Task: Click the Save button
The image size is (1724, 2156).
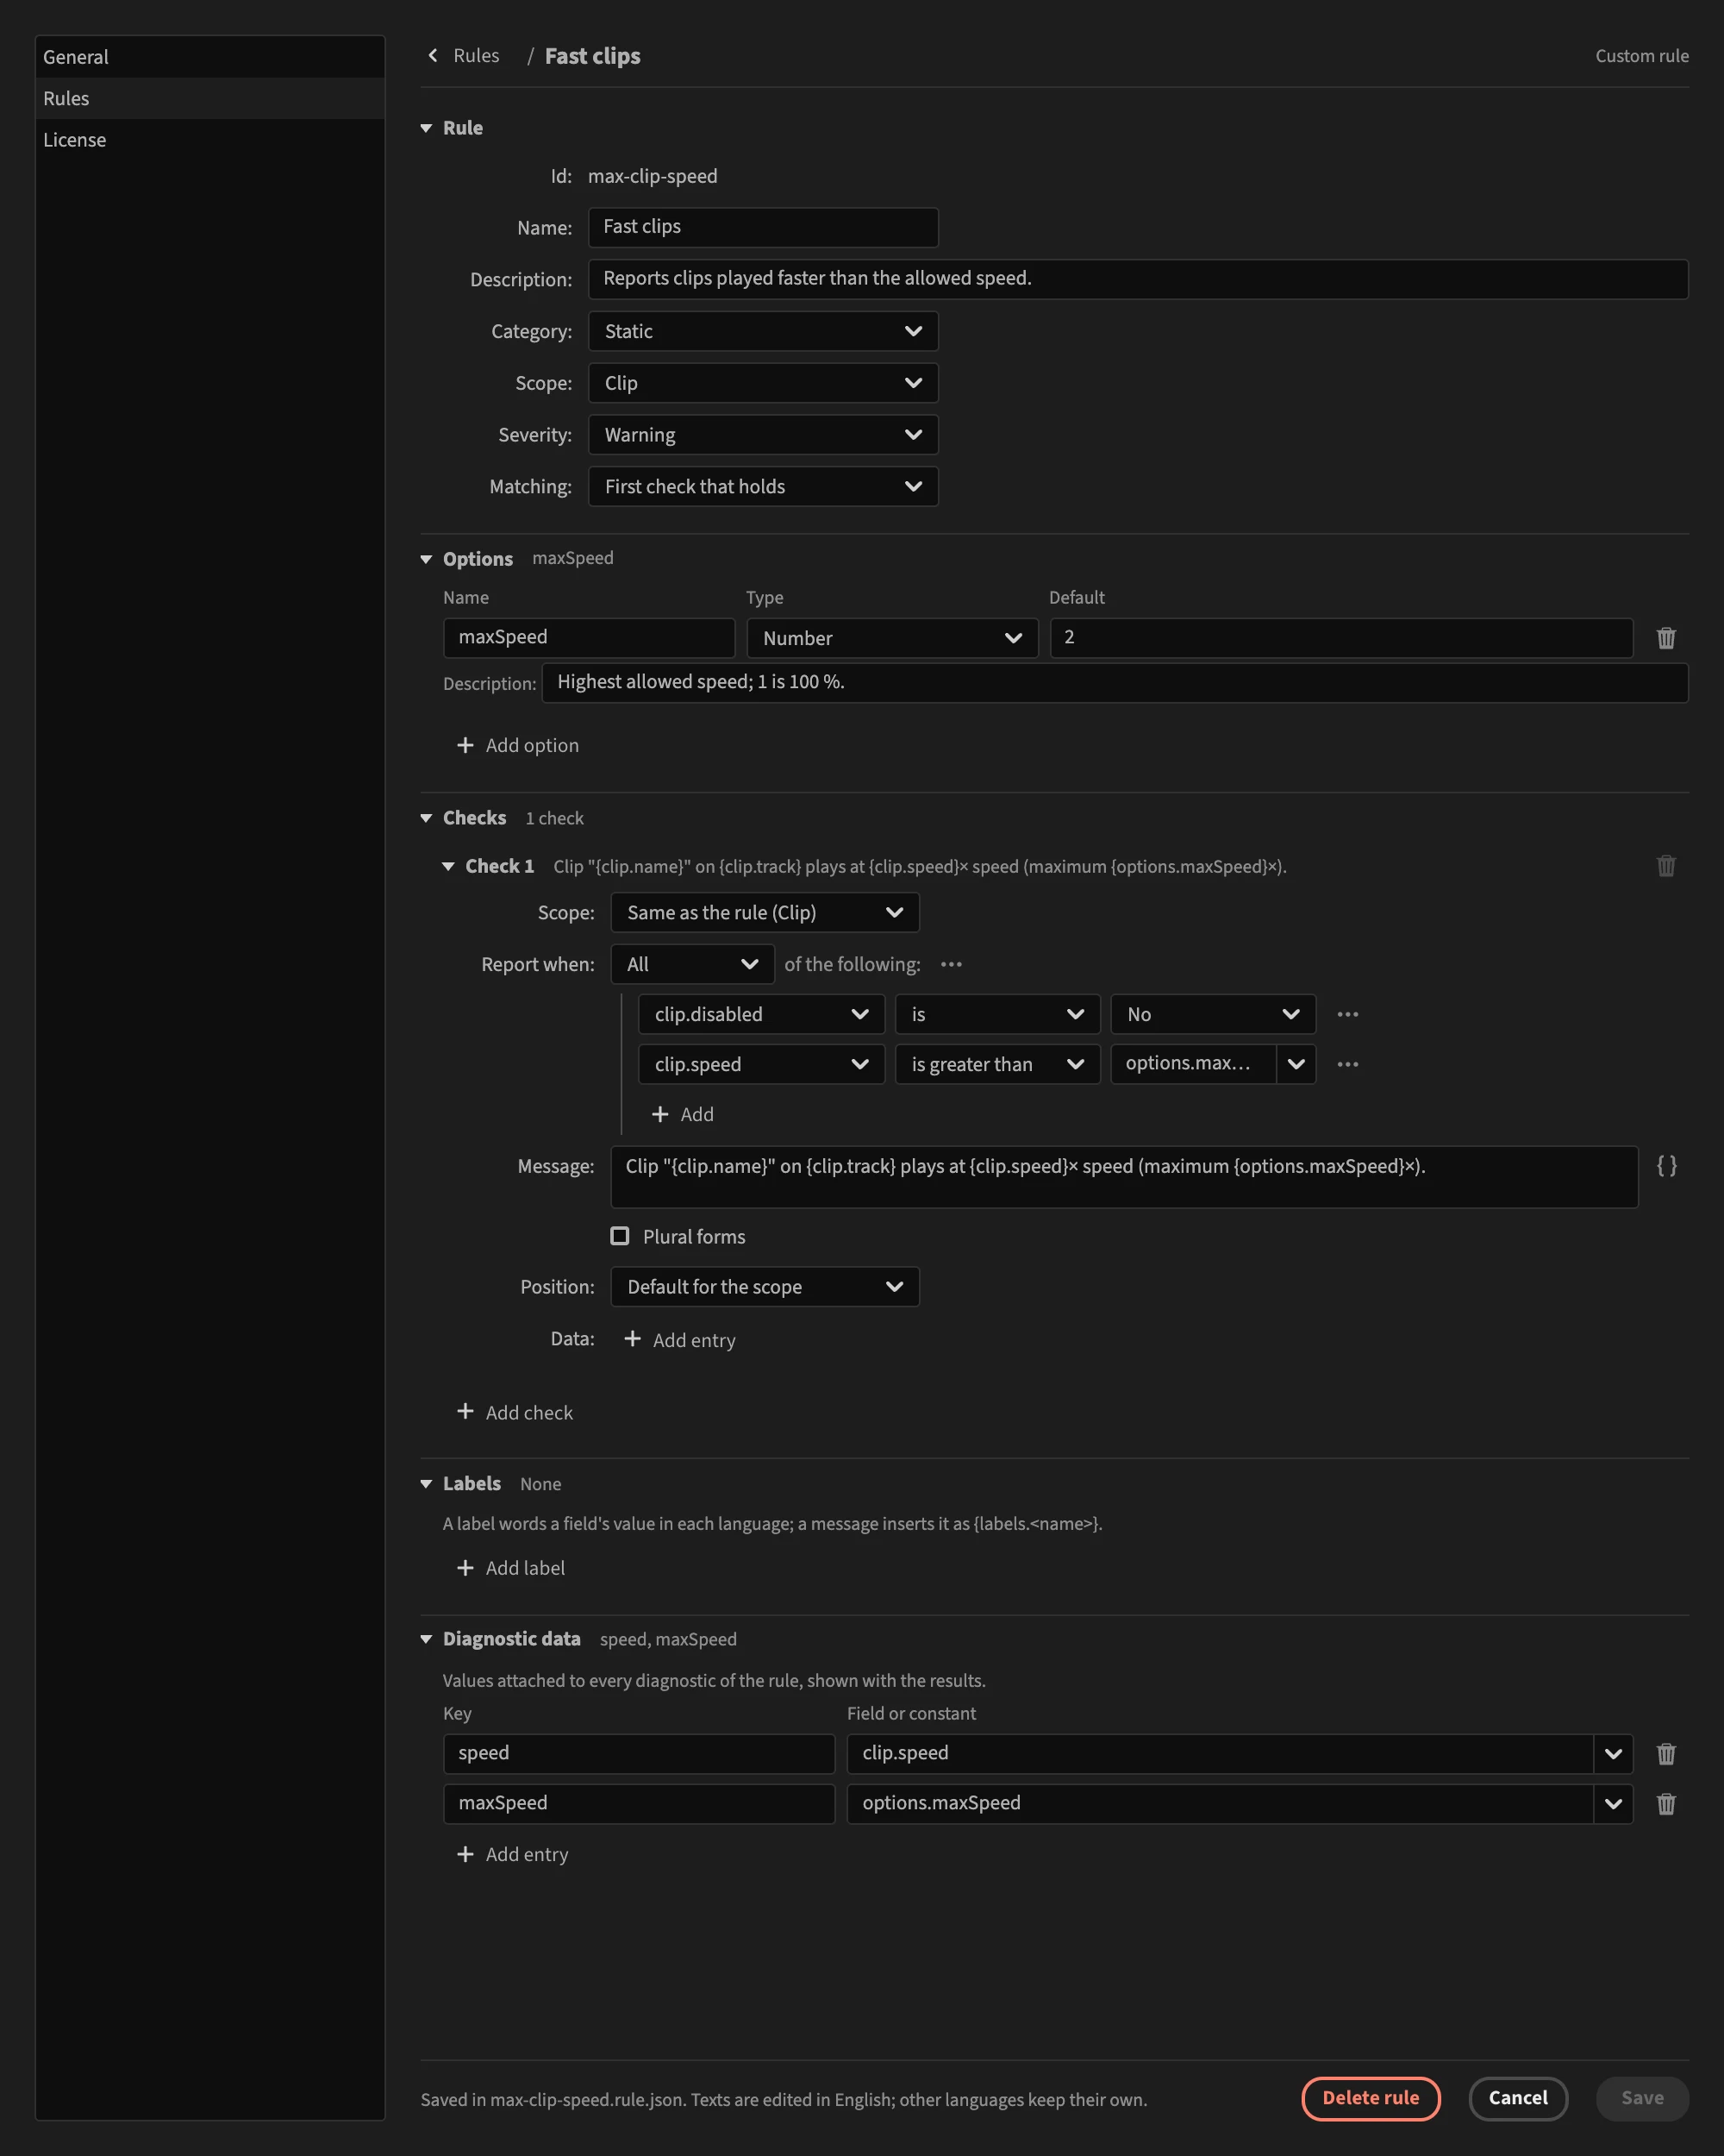Action: 1642,2098
